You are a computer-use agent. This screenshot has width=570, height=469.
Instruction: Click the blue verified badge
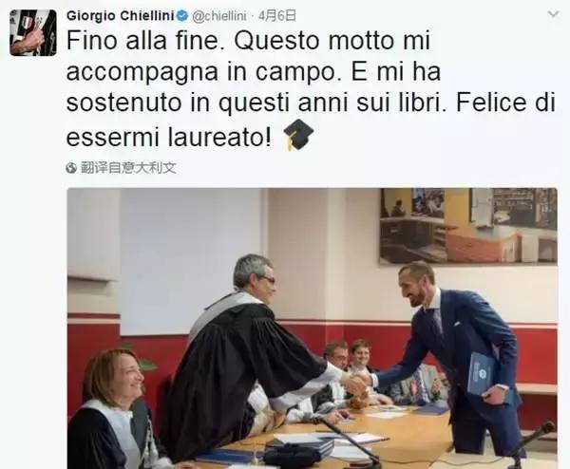coord(182,16)
